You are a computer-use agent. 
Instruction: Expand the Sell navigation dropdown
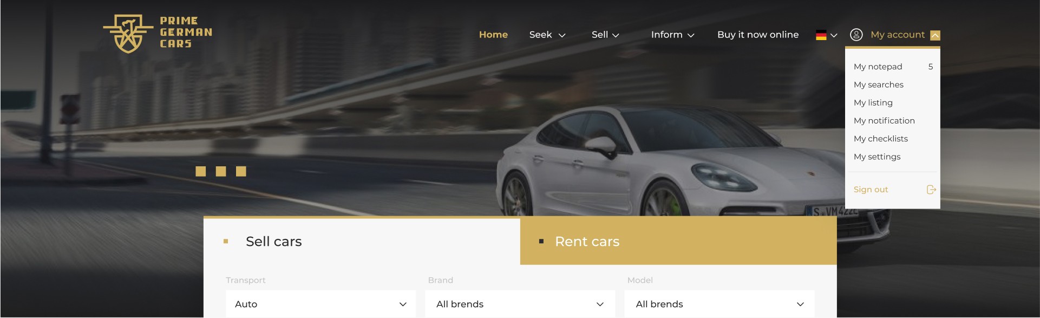605,35
